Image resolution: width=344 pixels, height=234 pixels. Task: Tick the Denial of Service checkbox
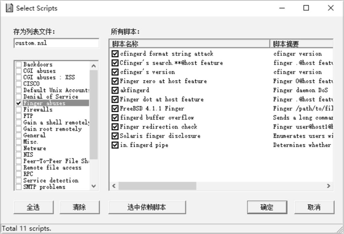pyautogui.click(x=19, y=97)
